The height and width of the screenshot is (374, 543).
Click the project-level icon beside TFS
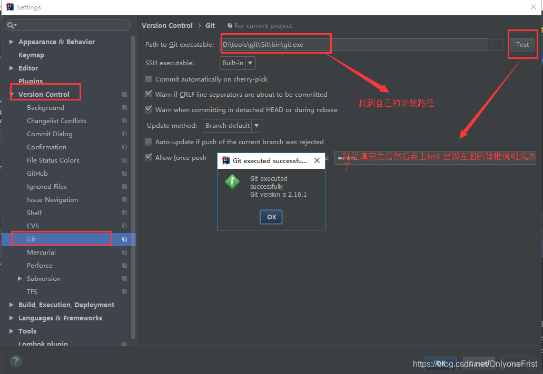(x=125, y=291)
